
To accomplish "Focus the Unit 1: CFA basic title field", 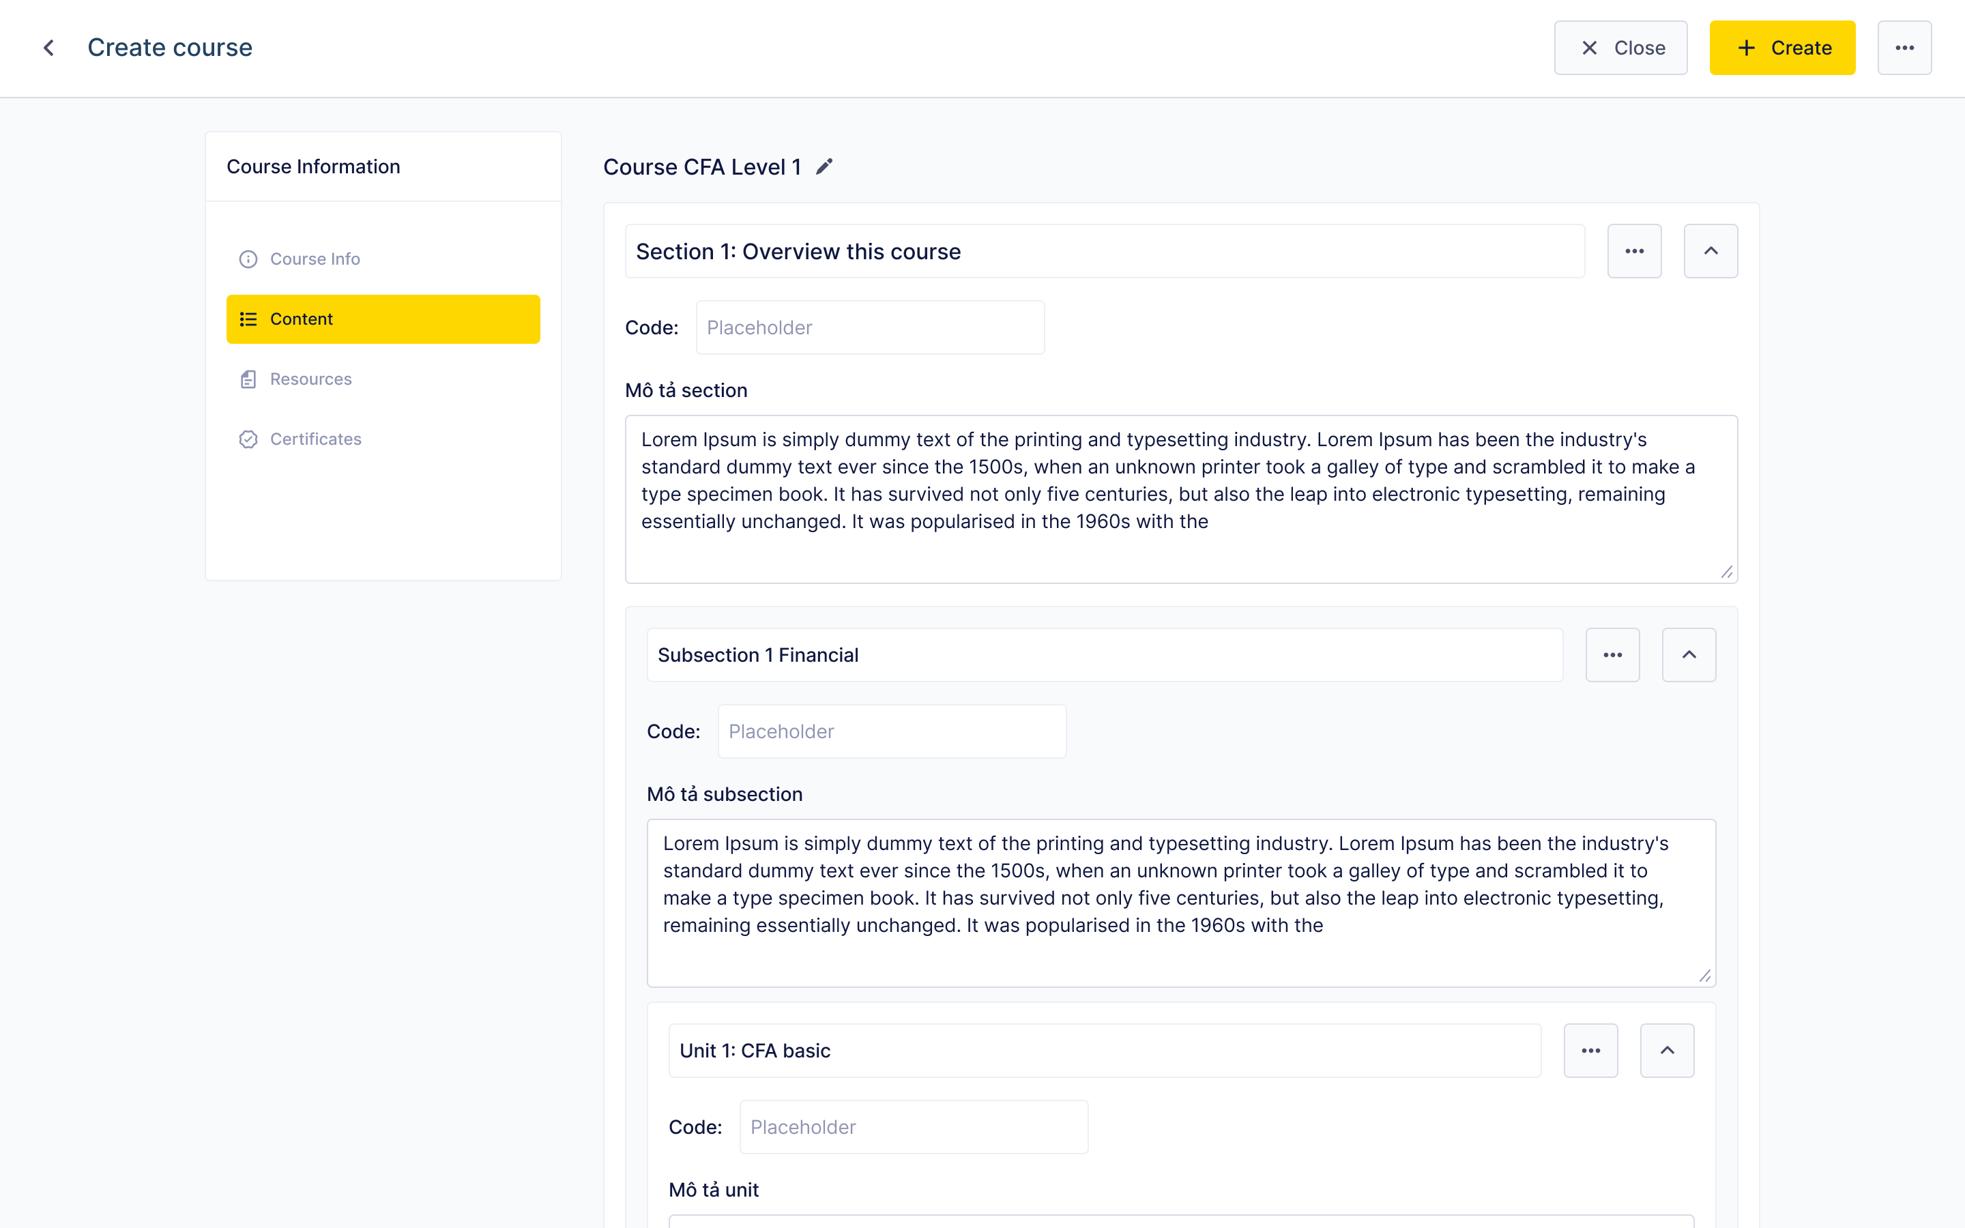I will [1105, 1050].
